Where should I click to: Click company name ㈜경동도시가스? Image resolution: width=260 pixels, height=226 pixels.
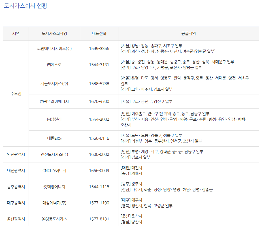tap(54, 219)
